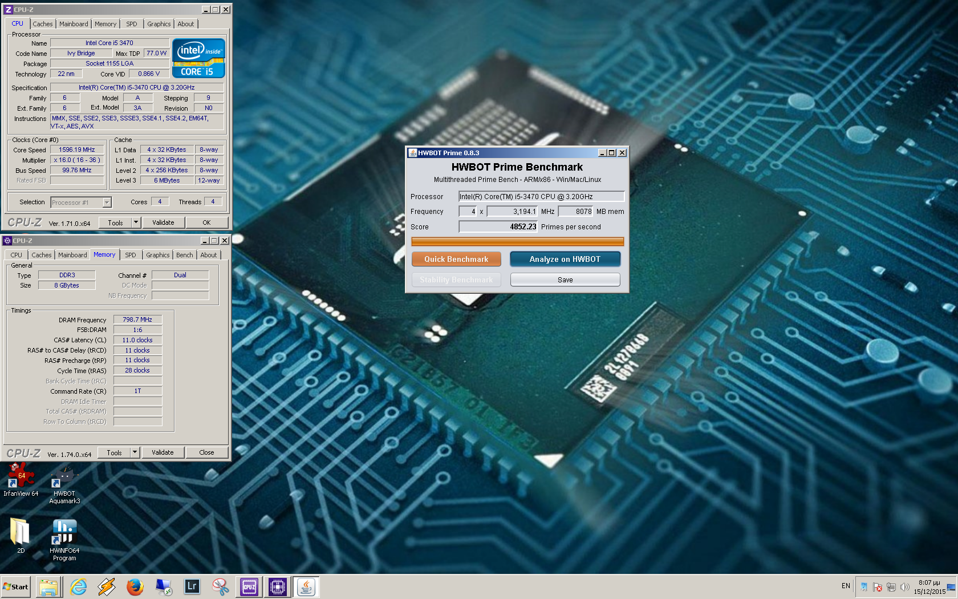
Task: Open Remote Desktop Connection taskbar icon
Action: 164,586
